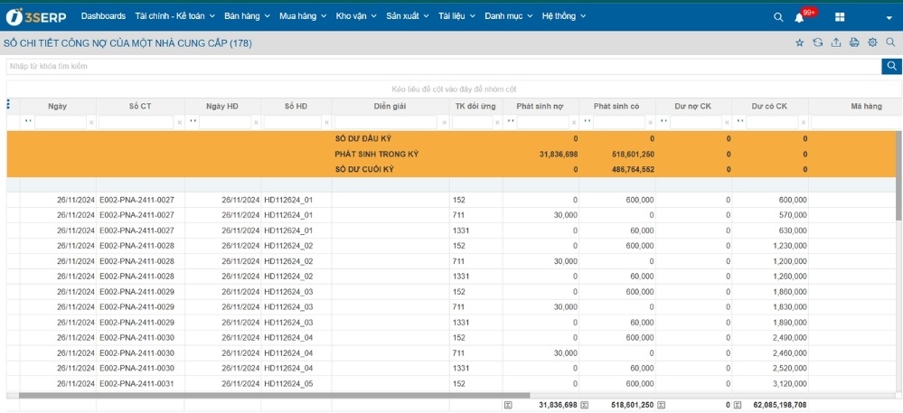Open the Danh mục menu
The width and height of the screenshot is (903, 413).
pos(508,16)
